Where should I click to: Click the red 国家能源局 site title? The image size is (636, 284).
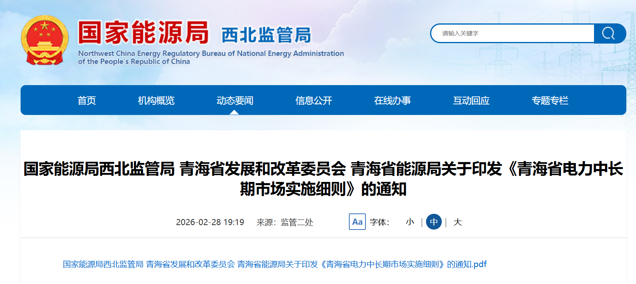click(x=143, y=33)
